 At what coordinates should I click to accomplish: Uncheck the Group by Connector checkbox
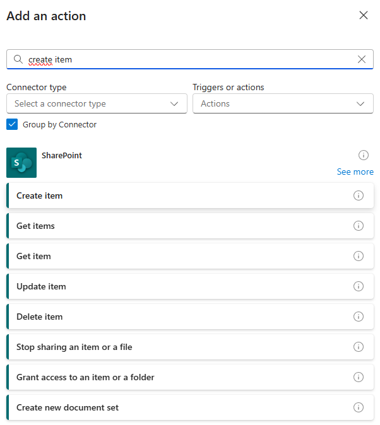[12, 124]
